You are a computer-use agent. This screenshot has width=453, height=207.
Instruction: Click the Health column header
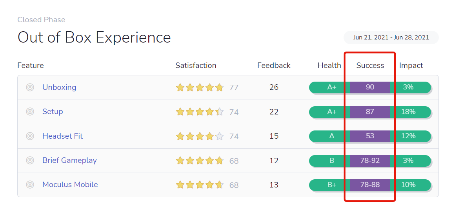[329, 66]
